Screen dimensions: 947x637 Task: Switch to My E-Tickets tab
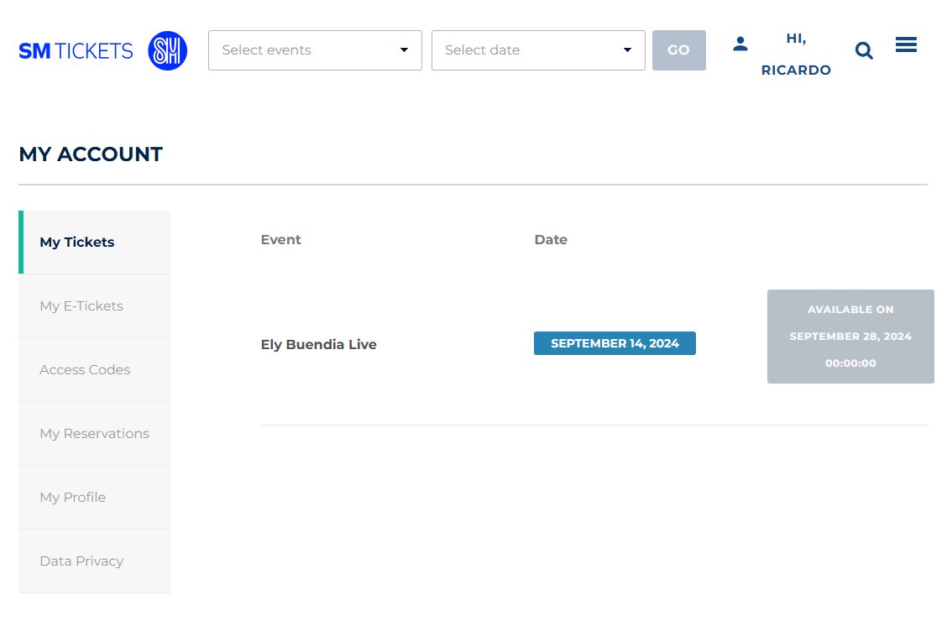(94, 306)
